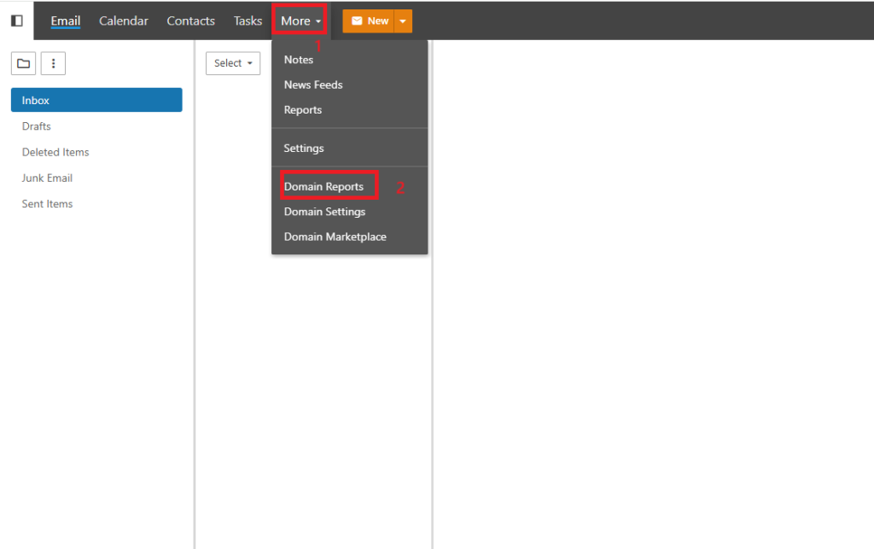Click the orange New email button

pos(369,21)
